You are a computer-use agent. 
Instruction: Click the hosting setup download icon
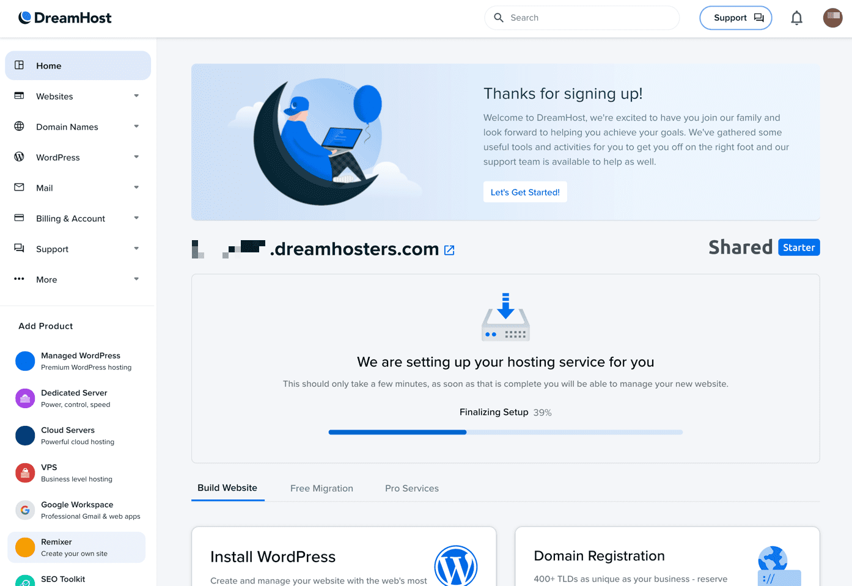[x=505, y=317]
